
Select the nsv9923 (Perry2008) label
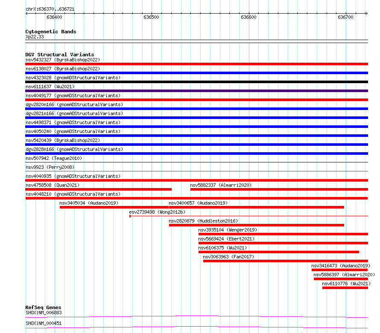tap(50, 167)
